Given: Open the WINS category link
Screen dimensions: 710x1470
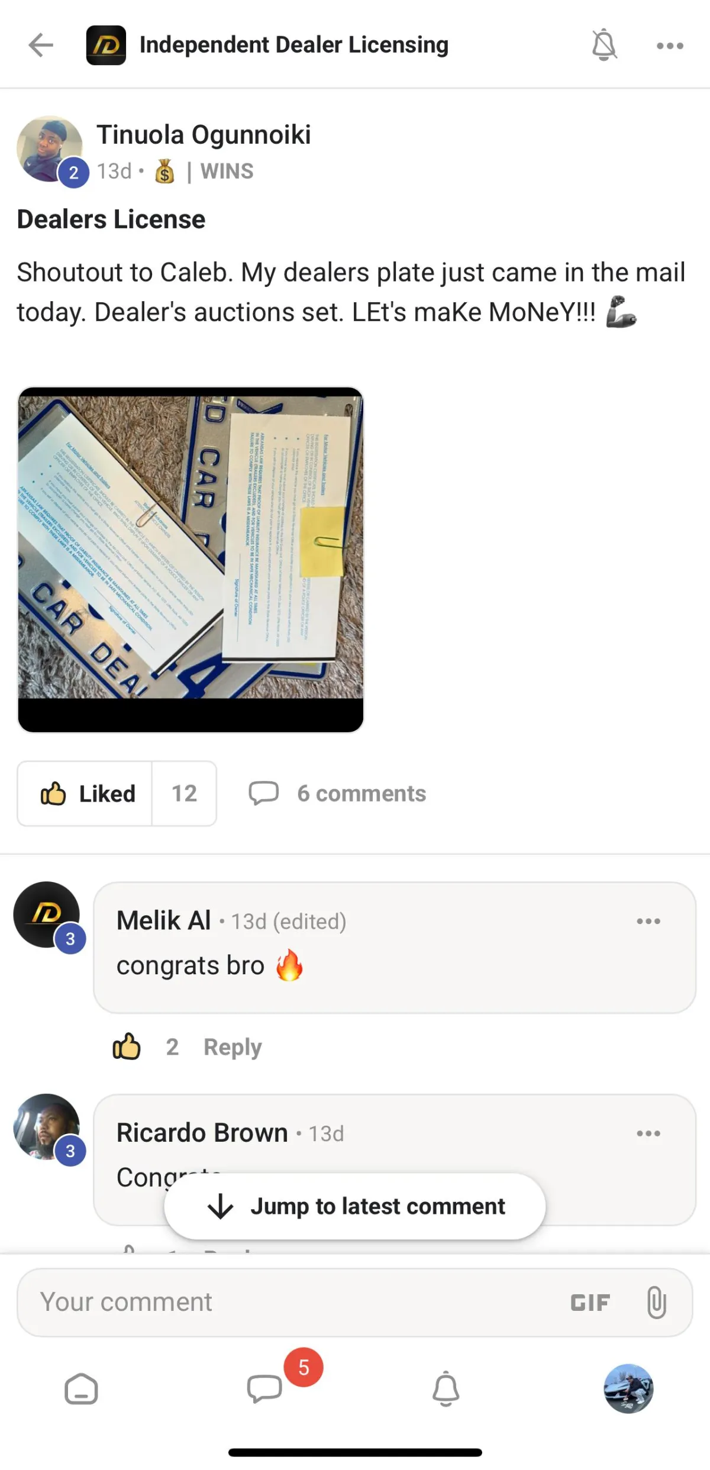Looking at the screenshot, I should (x=227, y=172).
